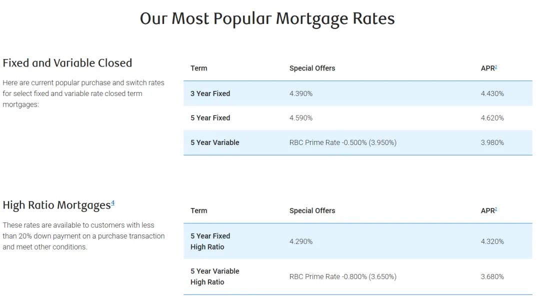Click the RBC Prime Rate -0.800% (3.650%) offer
The height and width of the screenshot is (303, 540).
tap(343, 276)
